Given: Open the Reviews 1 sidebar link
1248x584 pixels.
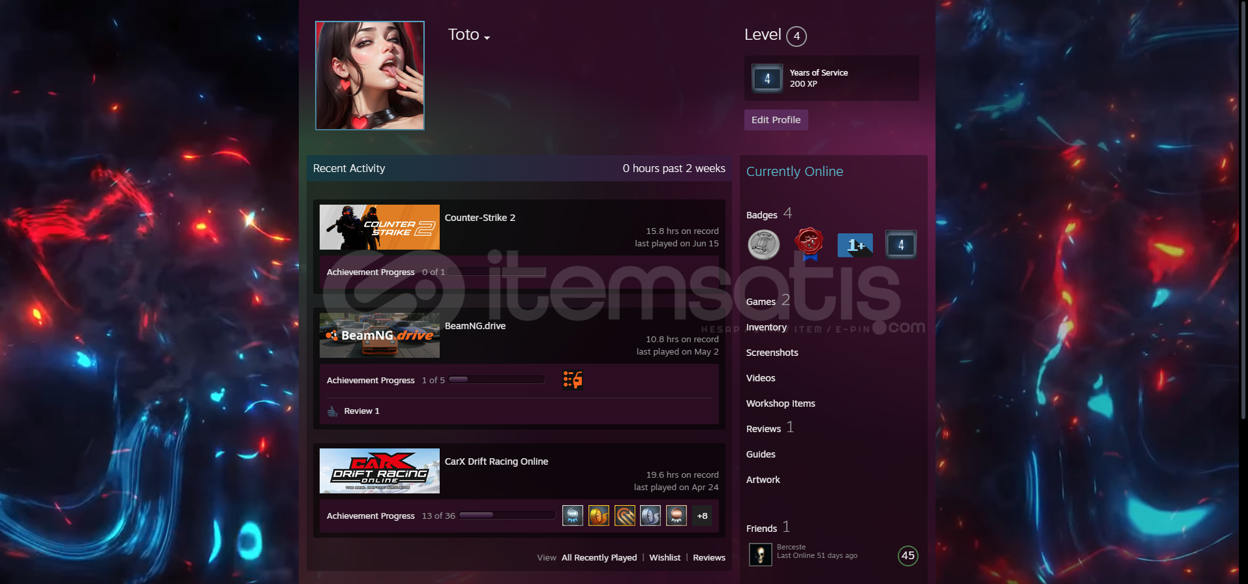Looking at the screenshot, I should point(770,428).
